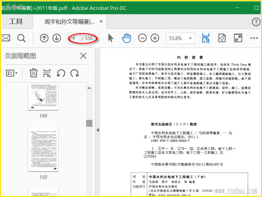This screenshot has height=197, width=262.
Task: Rotate pages clockwise
Action: tap(75, 73)
